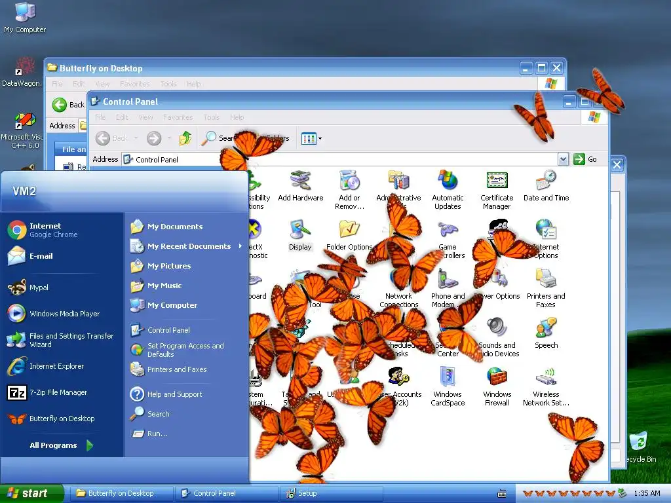Open File menu in Control Panel window

tap(100, 117)
